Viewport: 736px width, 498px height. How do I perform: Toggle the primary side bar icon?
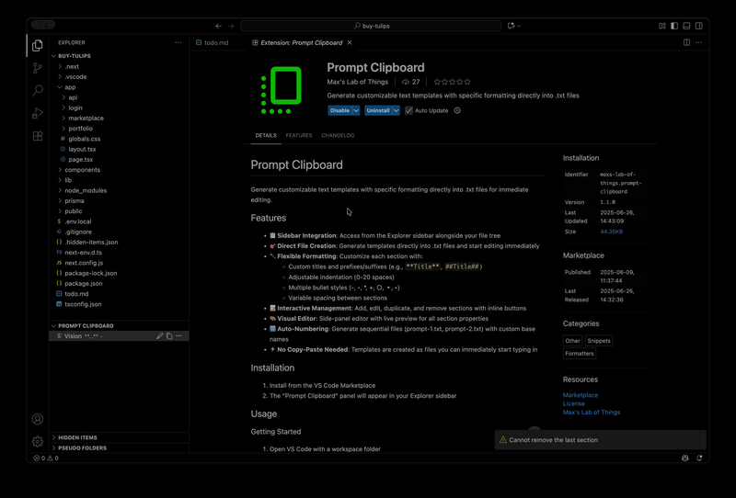(674, 26)
